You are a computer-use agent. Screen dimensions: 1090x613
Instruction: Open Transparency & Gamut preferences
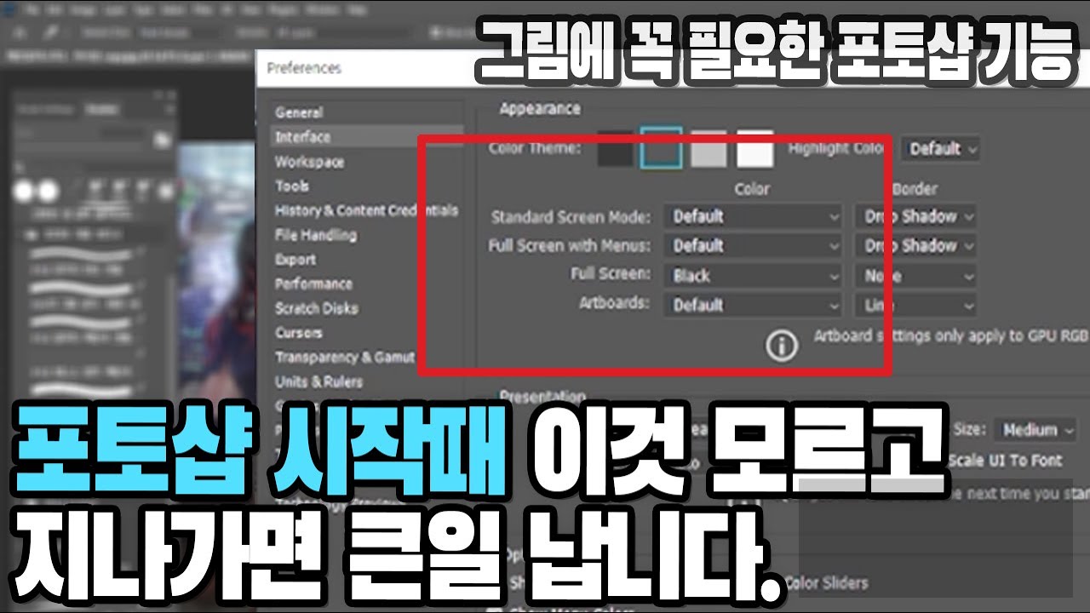click(x=344, y=358)
